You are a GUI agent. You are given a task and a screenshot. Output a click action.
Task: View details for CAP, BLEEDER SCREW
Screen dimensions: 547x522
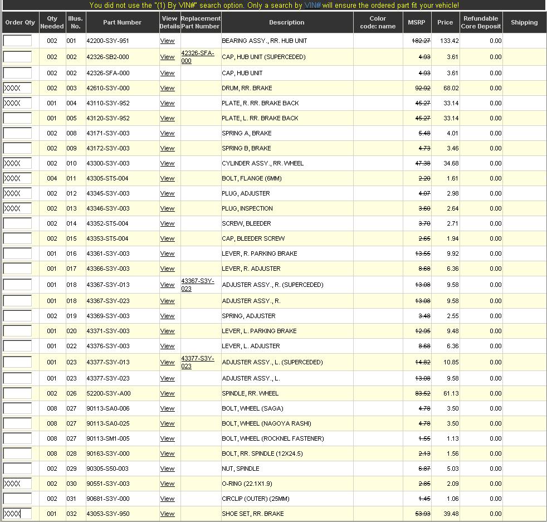point(167,238)
